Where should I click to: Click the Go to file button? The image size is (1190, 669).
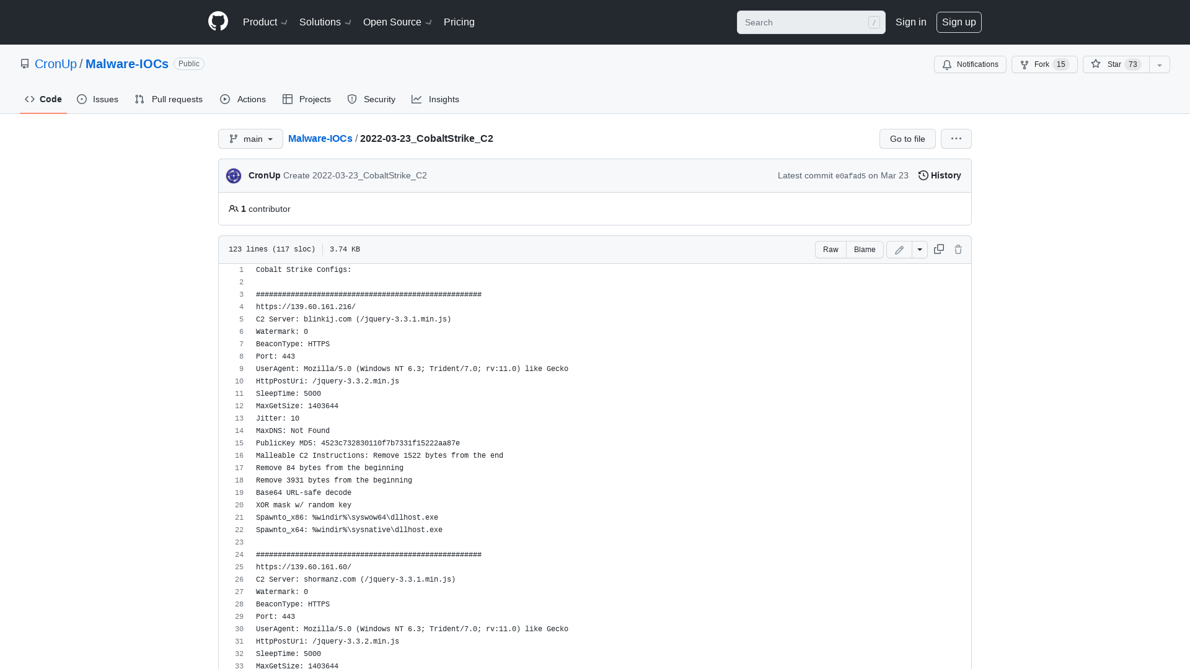click(907, 139)
